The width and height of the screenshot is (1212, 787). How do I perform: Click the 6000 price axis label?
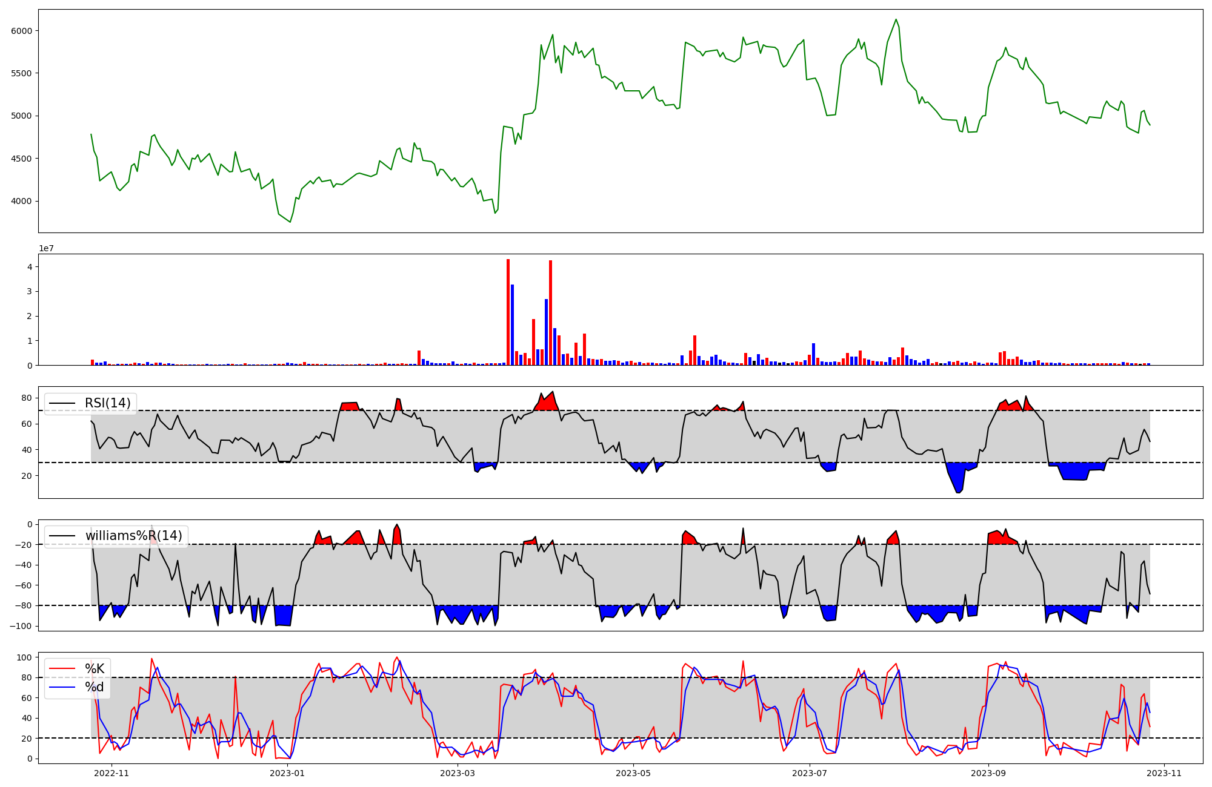(22, 31)
